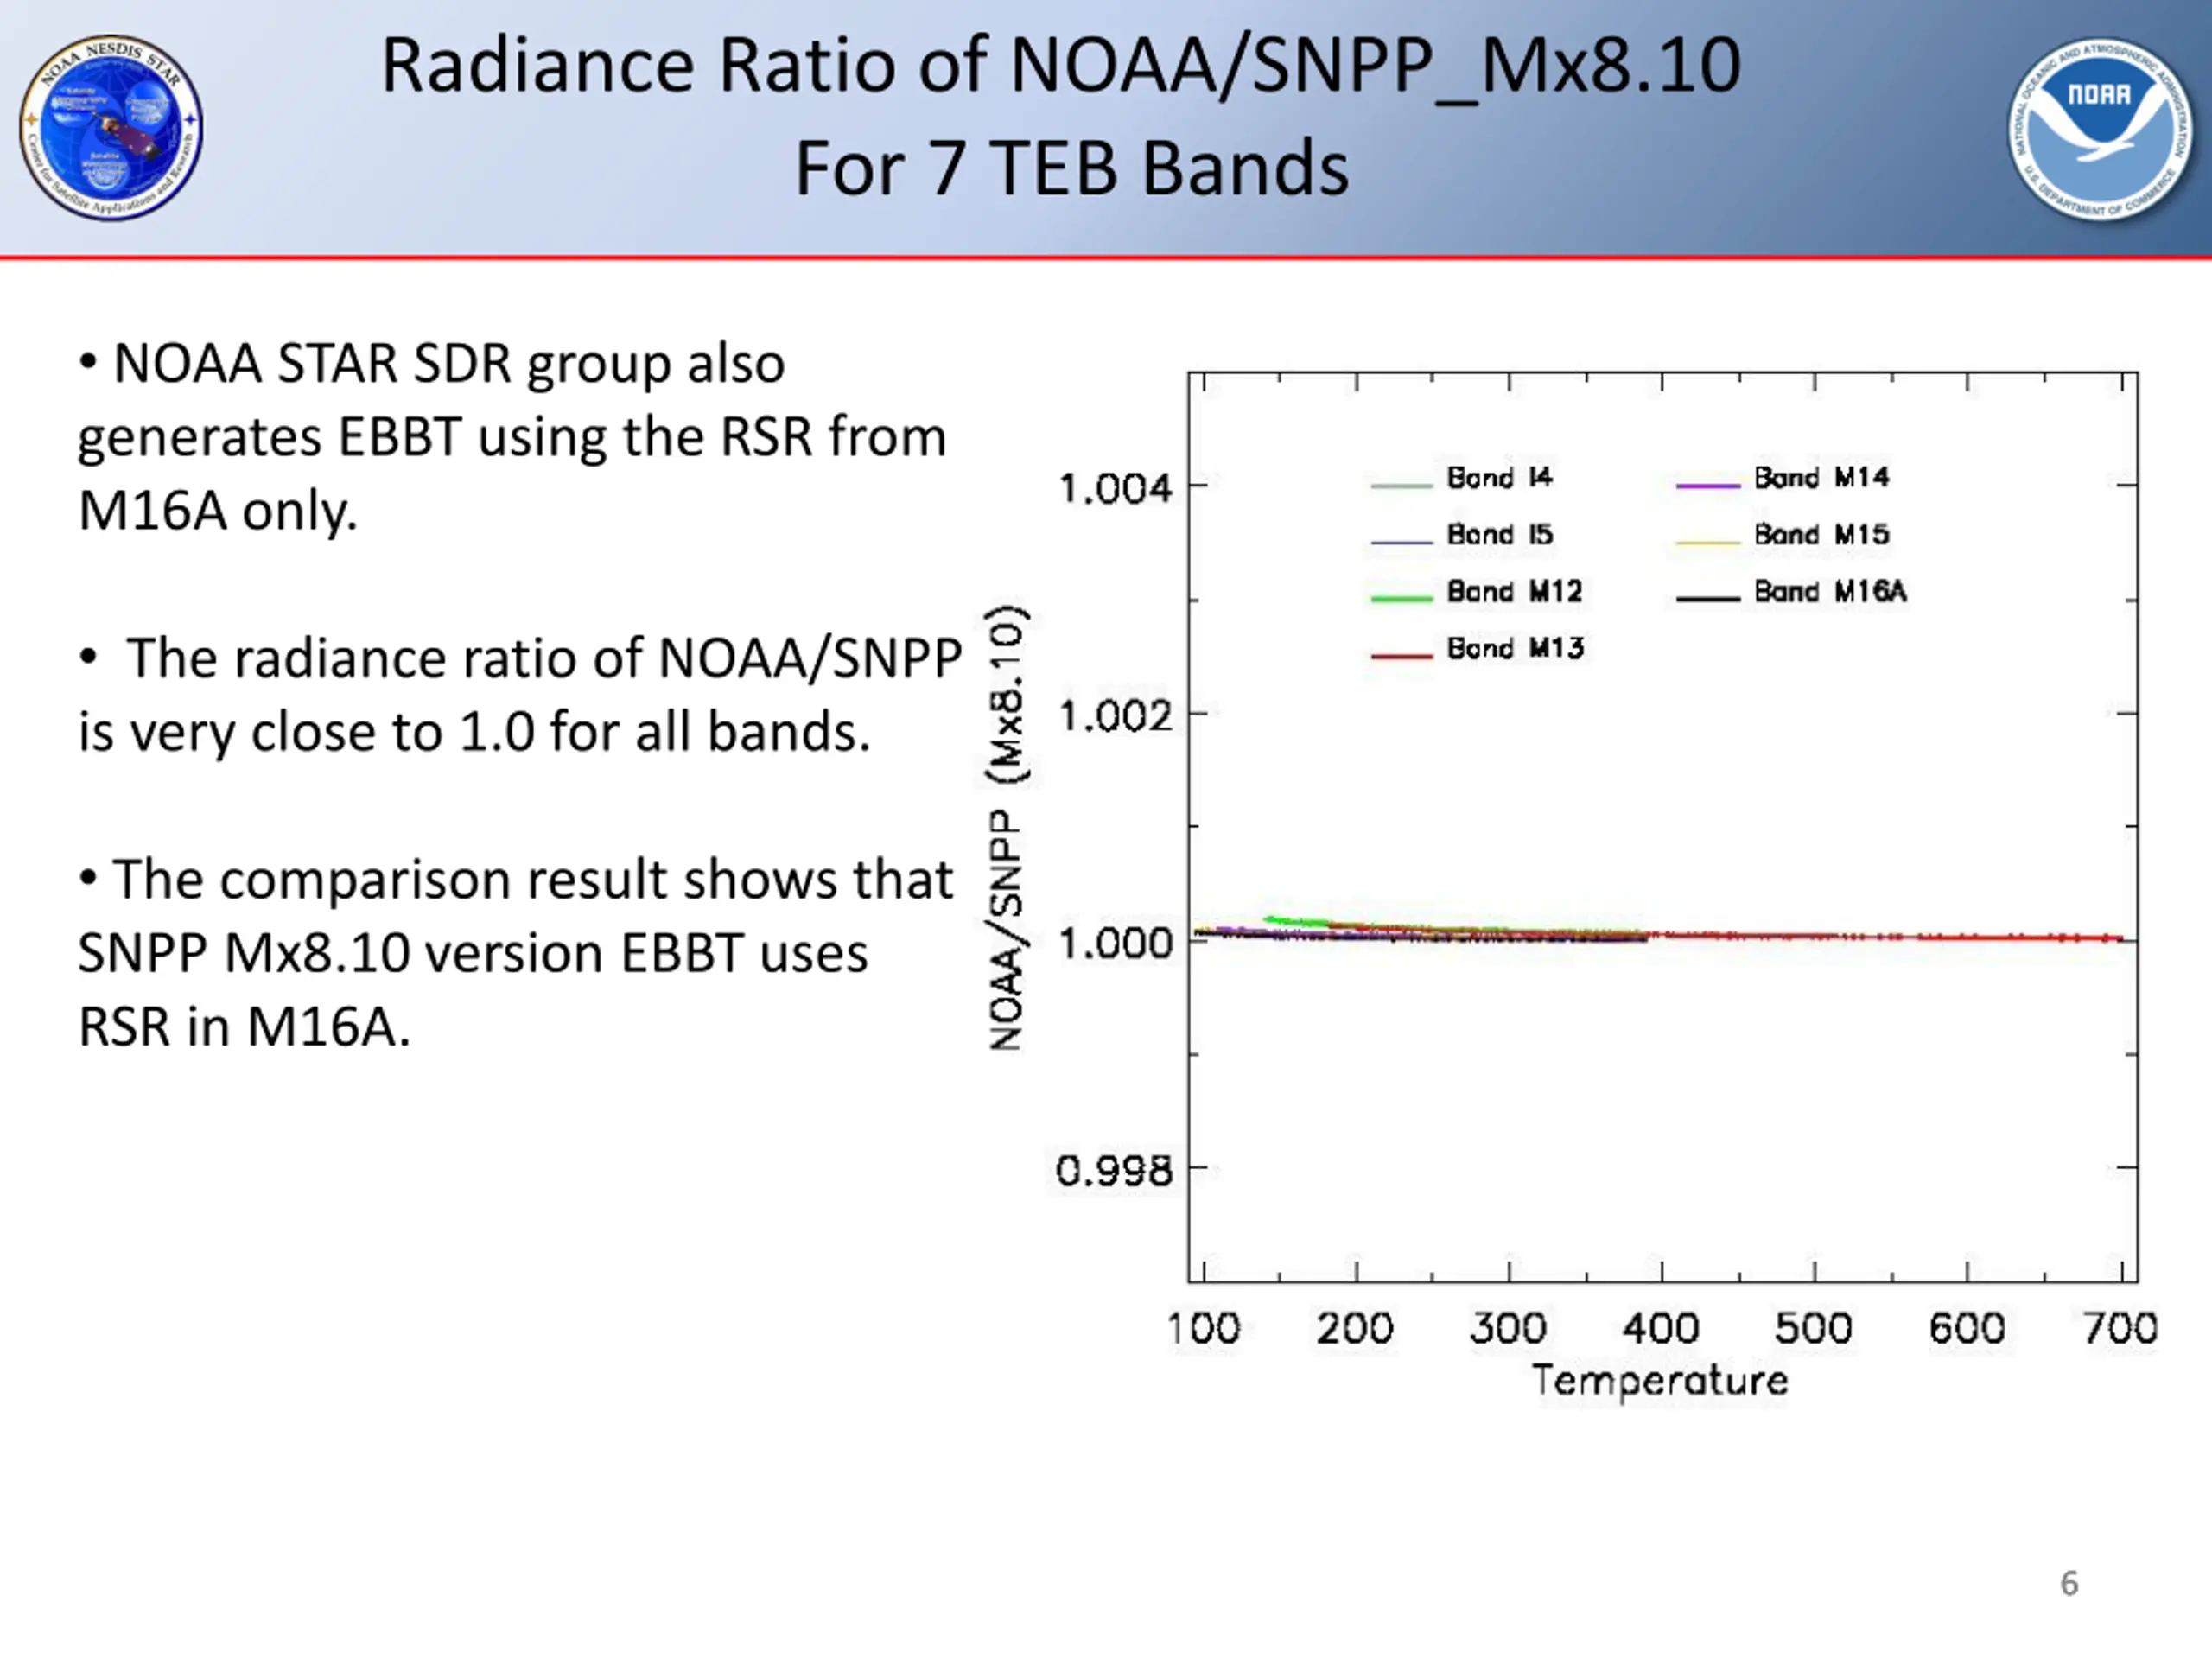Click the green Band M12 legend line

(1401, 599)
